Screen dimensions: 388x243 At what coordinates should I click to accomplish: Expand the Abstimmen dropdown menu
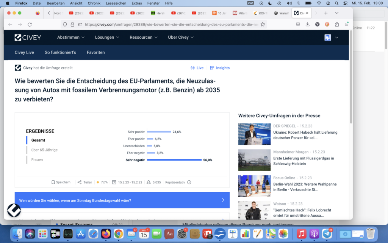pos(71,37)
